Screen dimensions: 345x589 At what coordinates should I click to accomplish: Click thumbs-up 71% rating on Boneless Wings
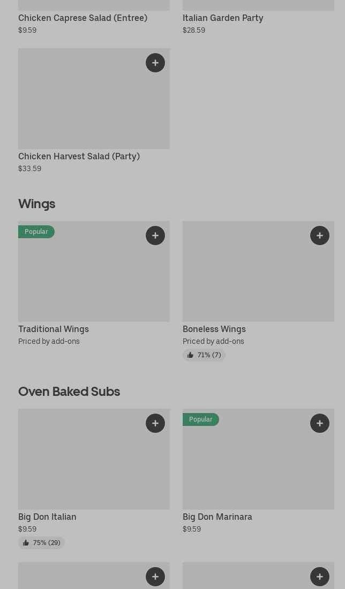(x=204, y=355)
